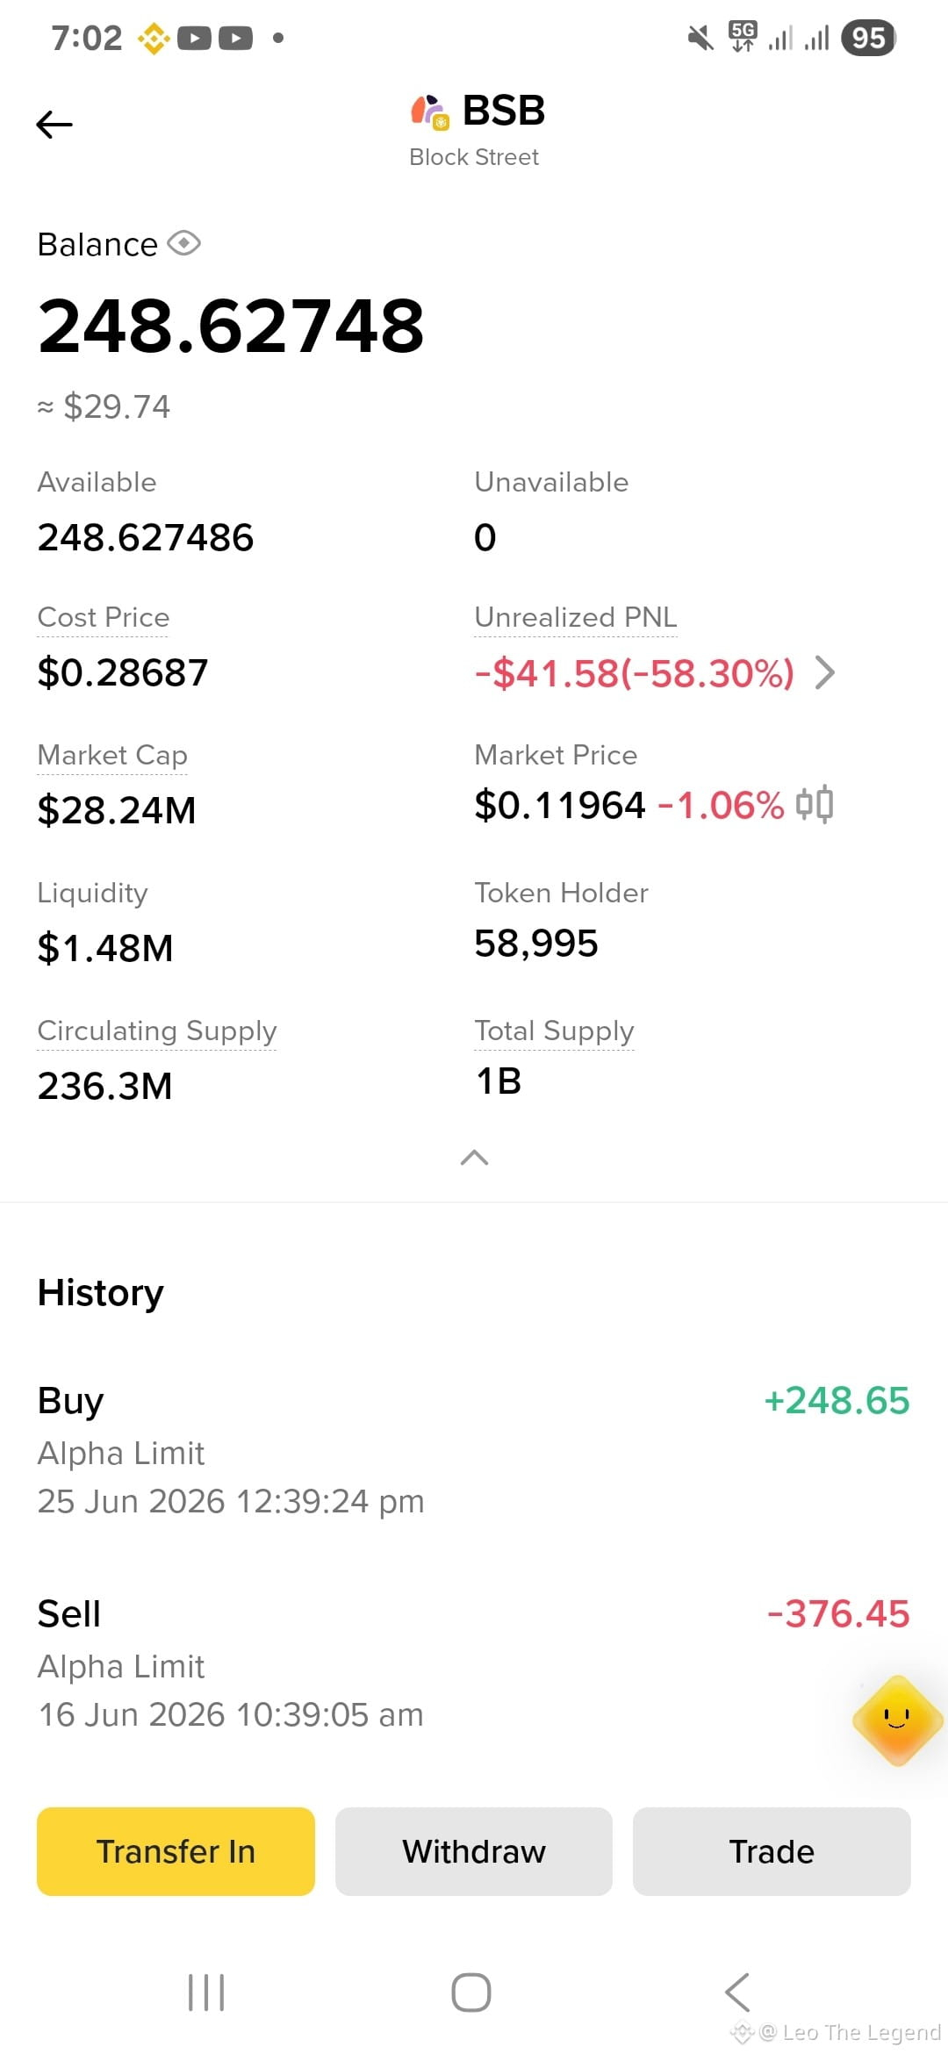Screen dimensions: 948x2054
Task: Tap the Android home button icon
Action: (471, 1992)
